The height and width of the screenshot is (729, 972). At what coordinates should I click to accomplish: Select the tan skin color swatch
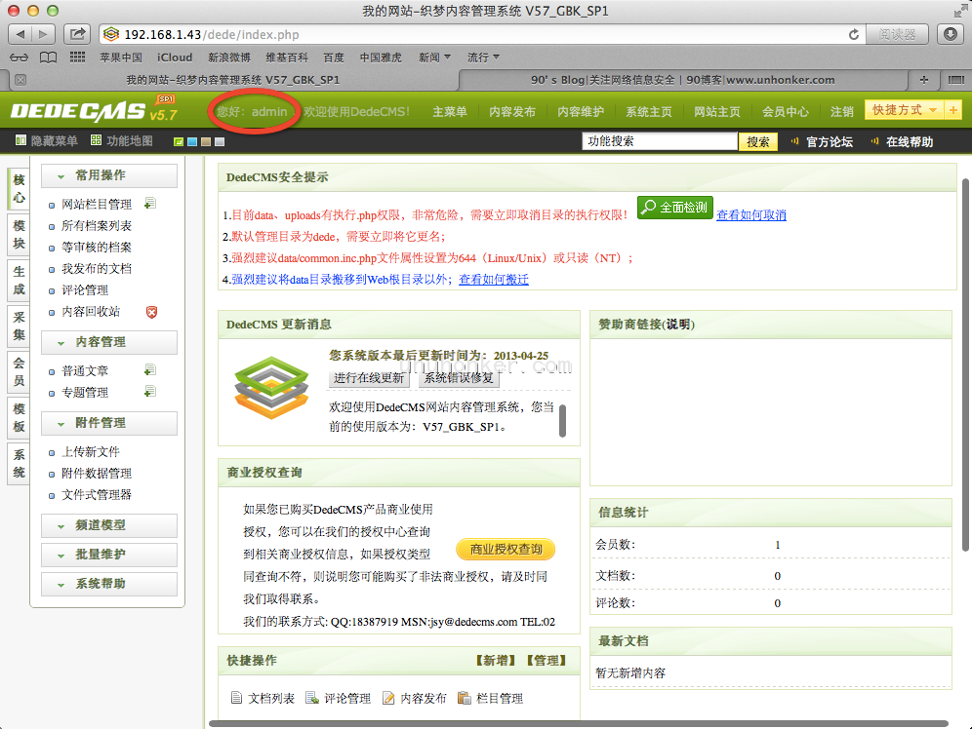tap(206, 141)
